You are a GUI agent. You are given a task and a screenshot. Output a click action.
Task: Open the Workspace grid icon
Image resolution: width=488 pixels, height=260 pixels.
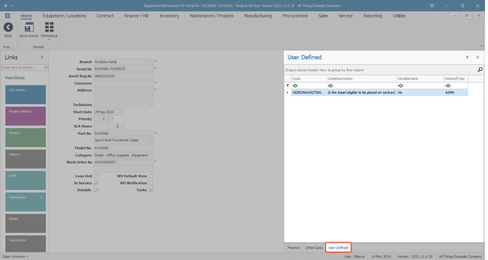tap(49, 27)
